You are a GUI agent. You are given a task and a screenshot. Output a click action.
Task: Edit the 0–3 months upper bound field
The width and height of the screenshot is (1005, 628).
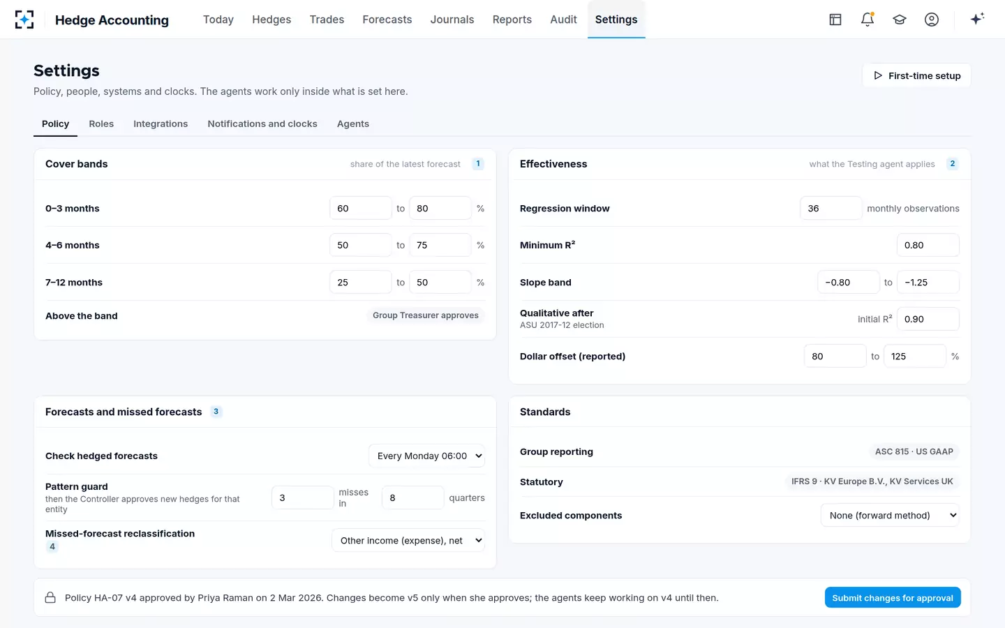(x=440, y=208)
